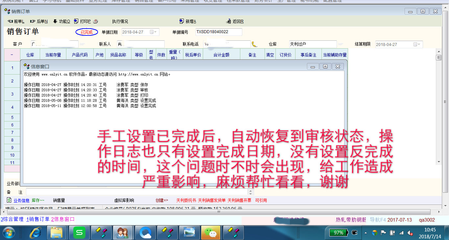Image resolution: width=449 pixels, height=240 pixels.
Task: Open the 单据日期 date dropdown
Action: coord(155,32)
